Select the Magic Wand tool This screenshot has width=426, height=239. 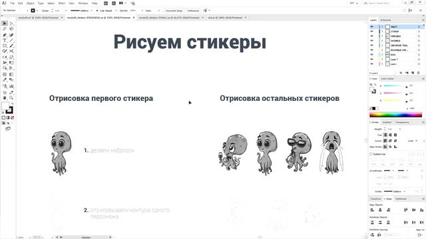pyautogui.click(x=5, y=29)
